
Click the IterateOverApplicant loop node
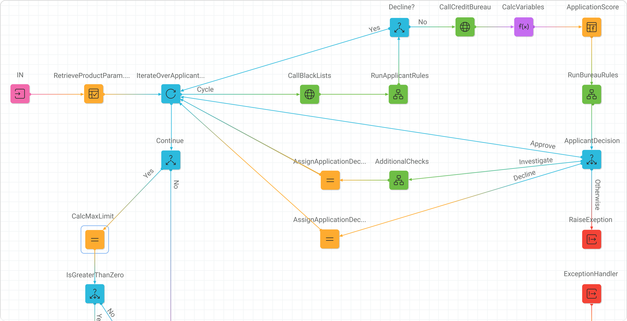point(171,94)
